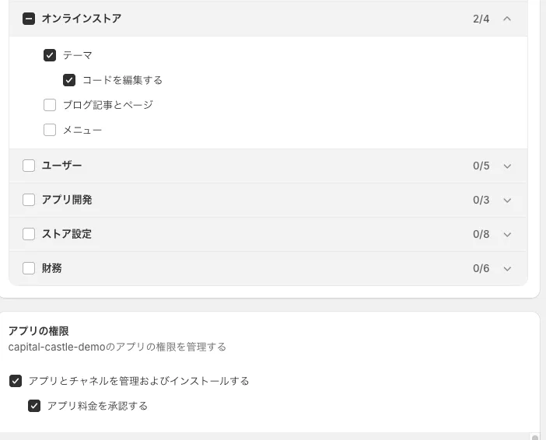Image resolution: width=546 pixels, height=440 pixels.
Task: Enable the ブログ記事とページ permission
Action: coord(50,105)
